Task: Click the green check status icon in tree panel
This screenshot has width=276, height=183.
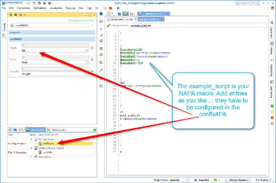Action: point(94,130)
